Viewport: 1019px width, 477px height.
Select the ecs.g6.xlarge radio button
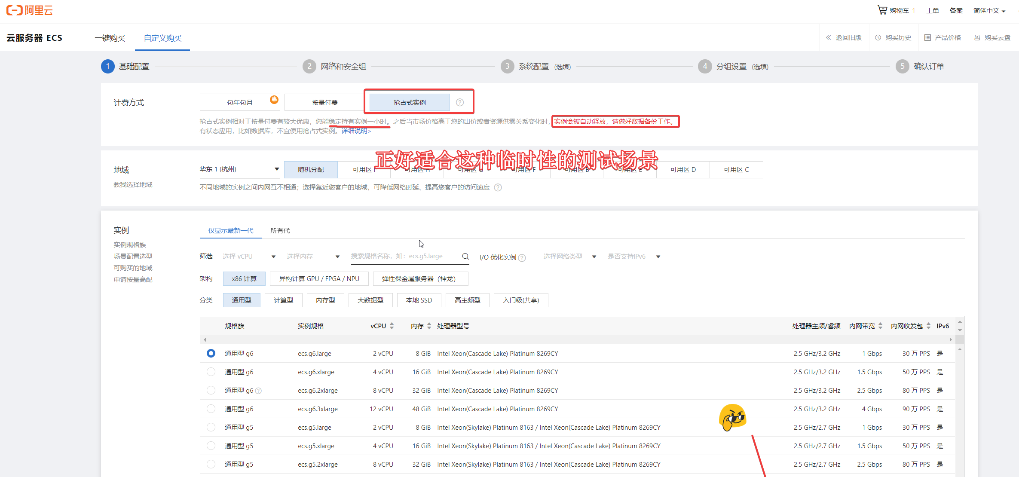[211, 372]
